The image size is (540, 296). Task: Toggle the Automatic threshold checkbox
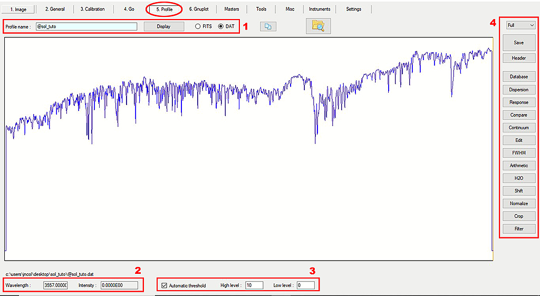[165, 285]
